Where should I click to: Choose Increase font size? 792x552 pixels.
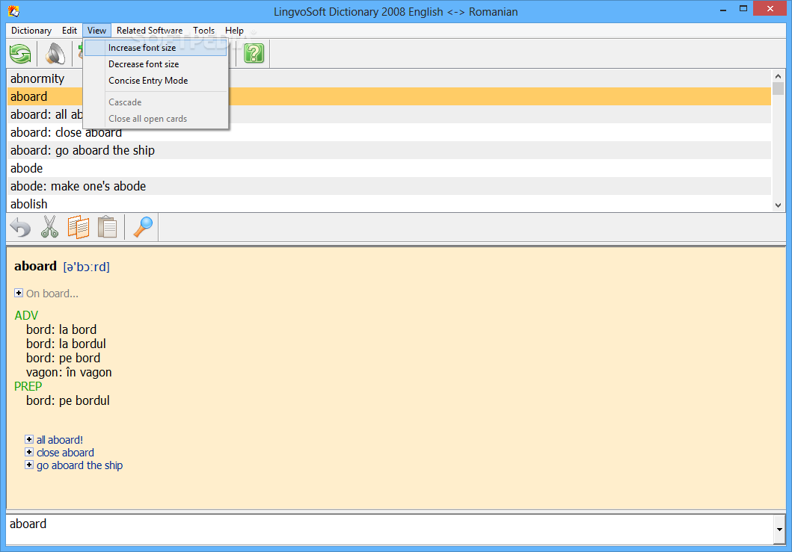pos(156,48)
